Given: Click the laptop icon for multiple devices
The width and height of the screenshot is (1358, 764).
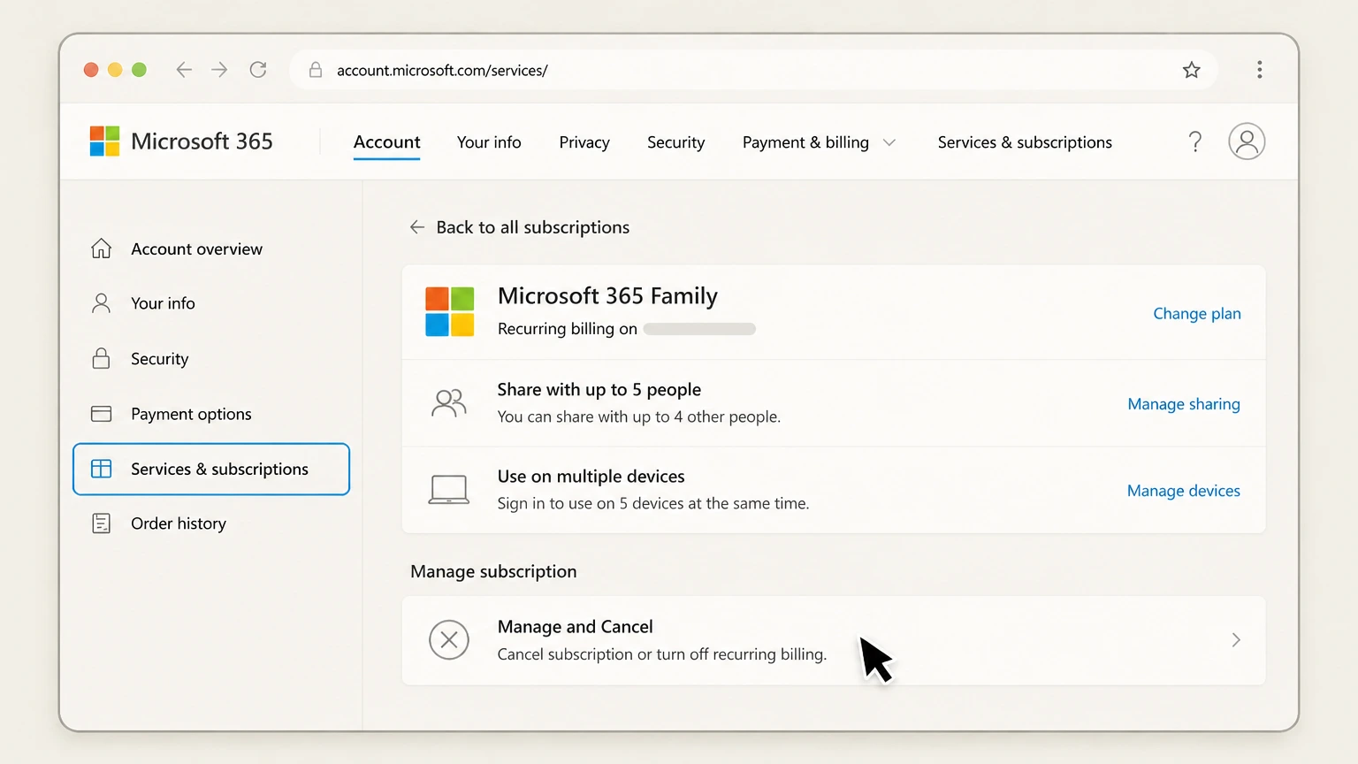Looking at the screenshot, I should [x=449, y=490].
